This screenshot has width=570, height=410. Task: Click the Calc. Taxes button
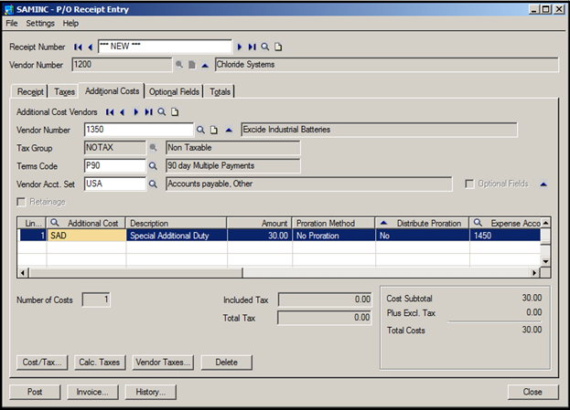coord(99,363)
